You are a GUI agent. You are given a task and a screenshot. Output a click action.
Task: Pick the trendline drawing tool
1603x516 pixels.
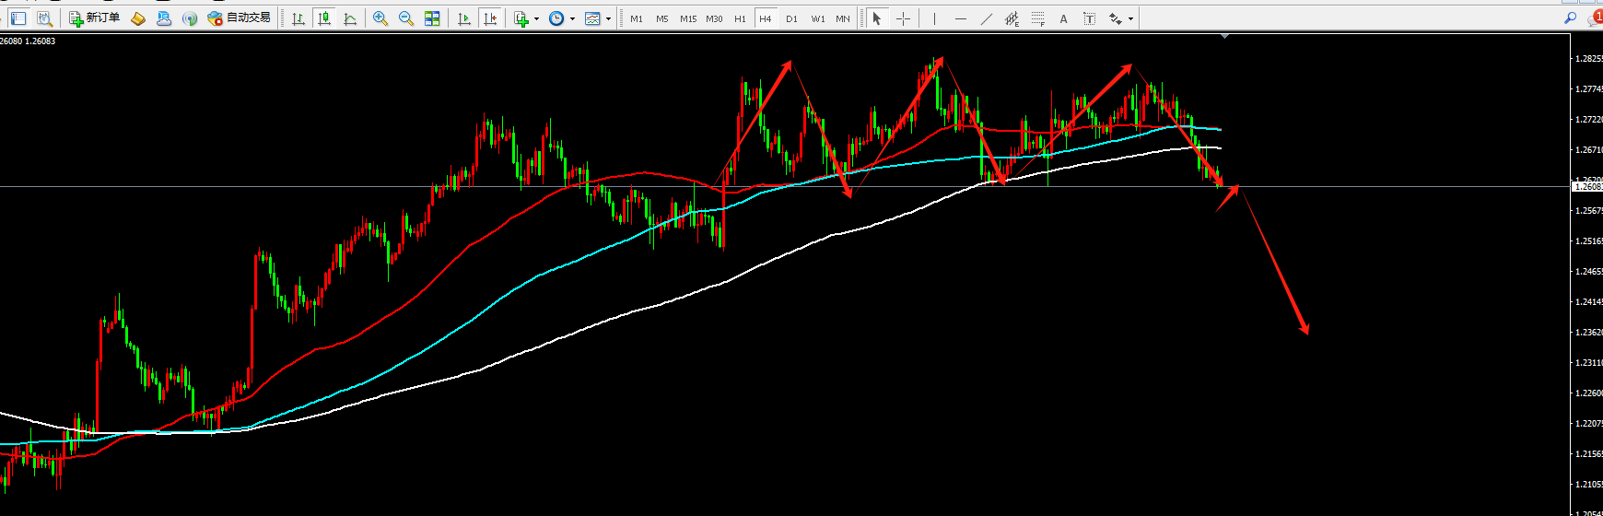pyautogui.click(x=986, y=18)
